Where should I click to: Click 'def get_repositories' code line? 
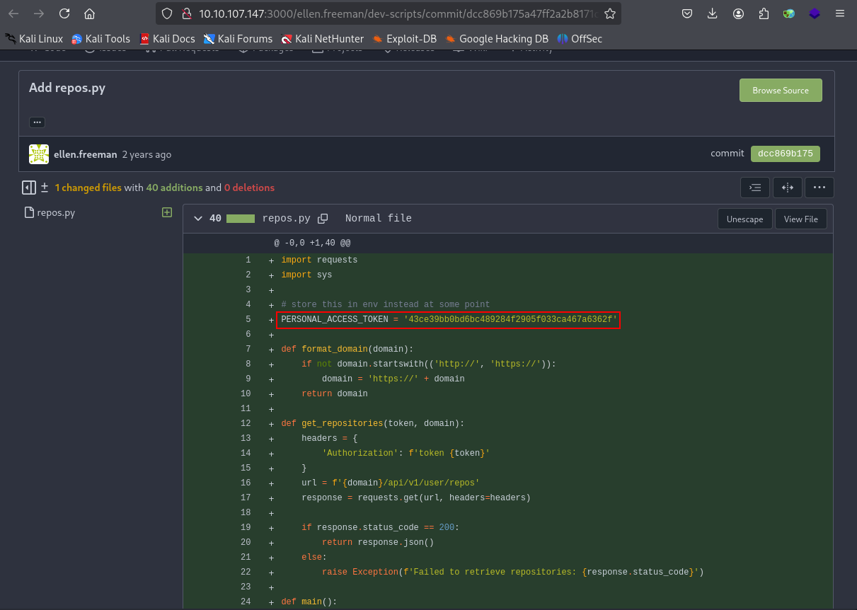372,423
